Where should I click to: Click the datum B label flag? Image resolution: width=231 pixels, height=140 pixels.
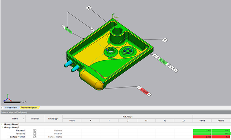pyautogui.click(x=89, y=8)
